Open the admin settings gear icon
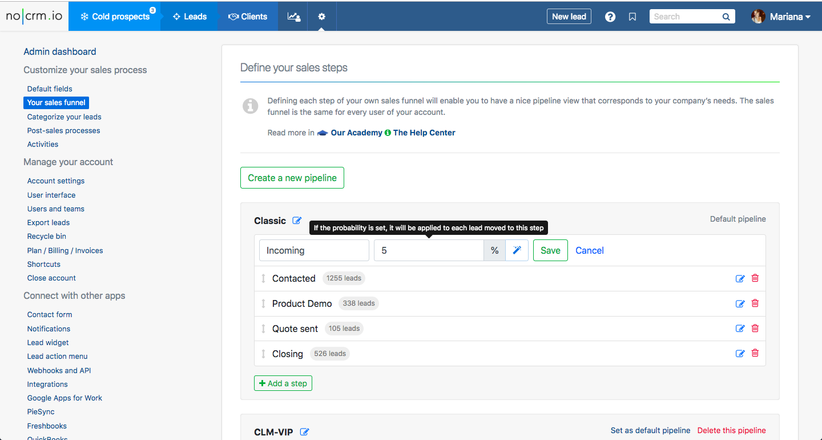The image size is (822, 440). 322,17
